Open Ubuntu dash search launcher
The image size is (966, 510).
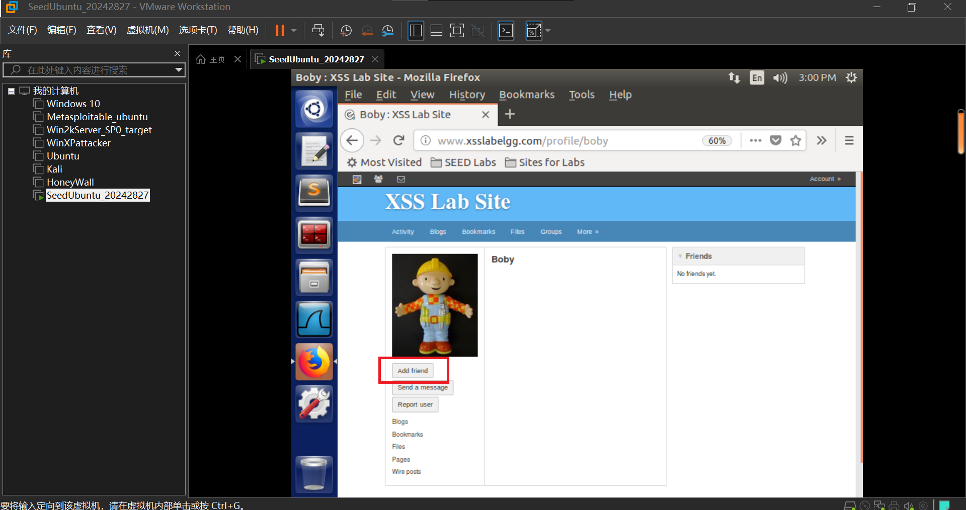[x=314, y=109]
